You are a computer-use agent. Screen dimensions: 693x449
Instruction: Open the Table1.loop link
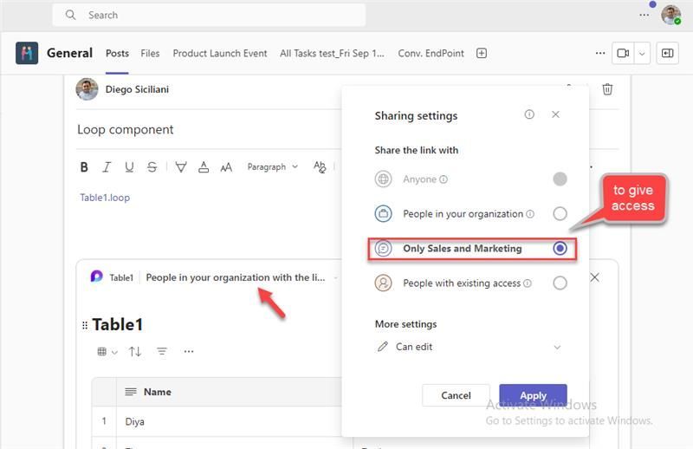pos(105,198)
